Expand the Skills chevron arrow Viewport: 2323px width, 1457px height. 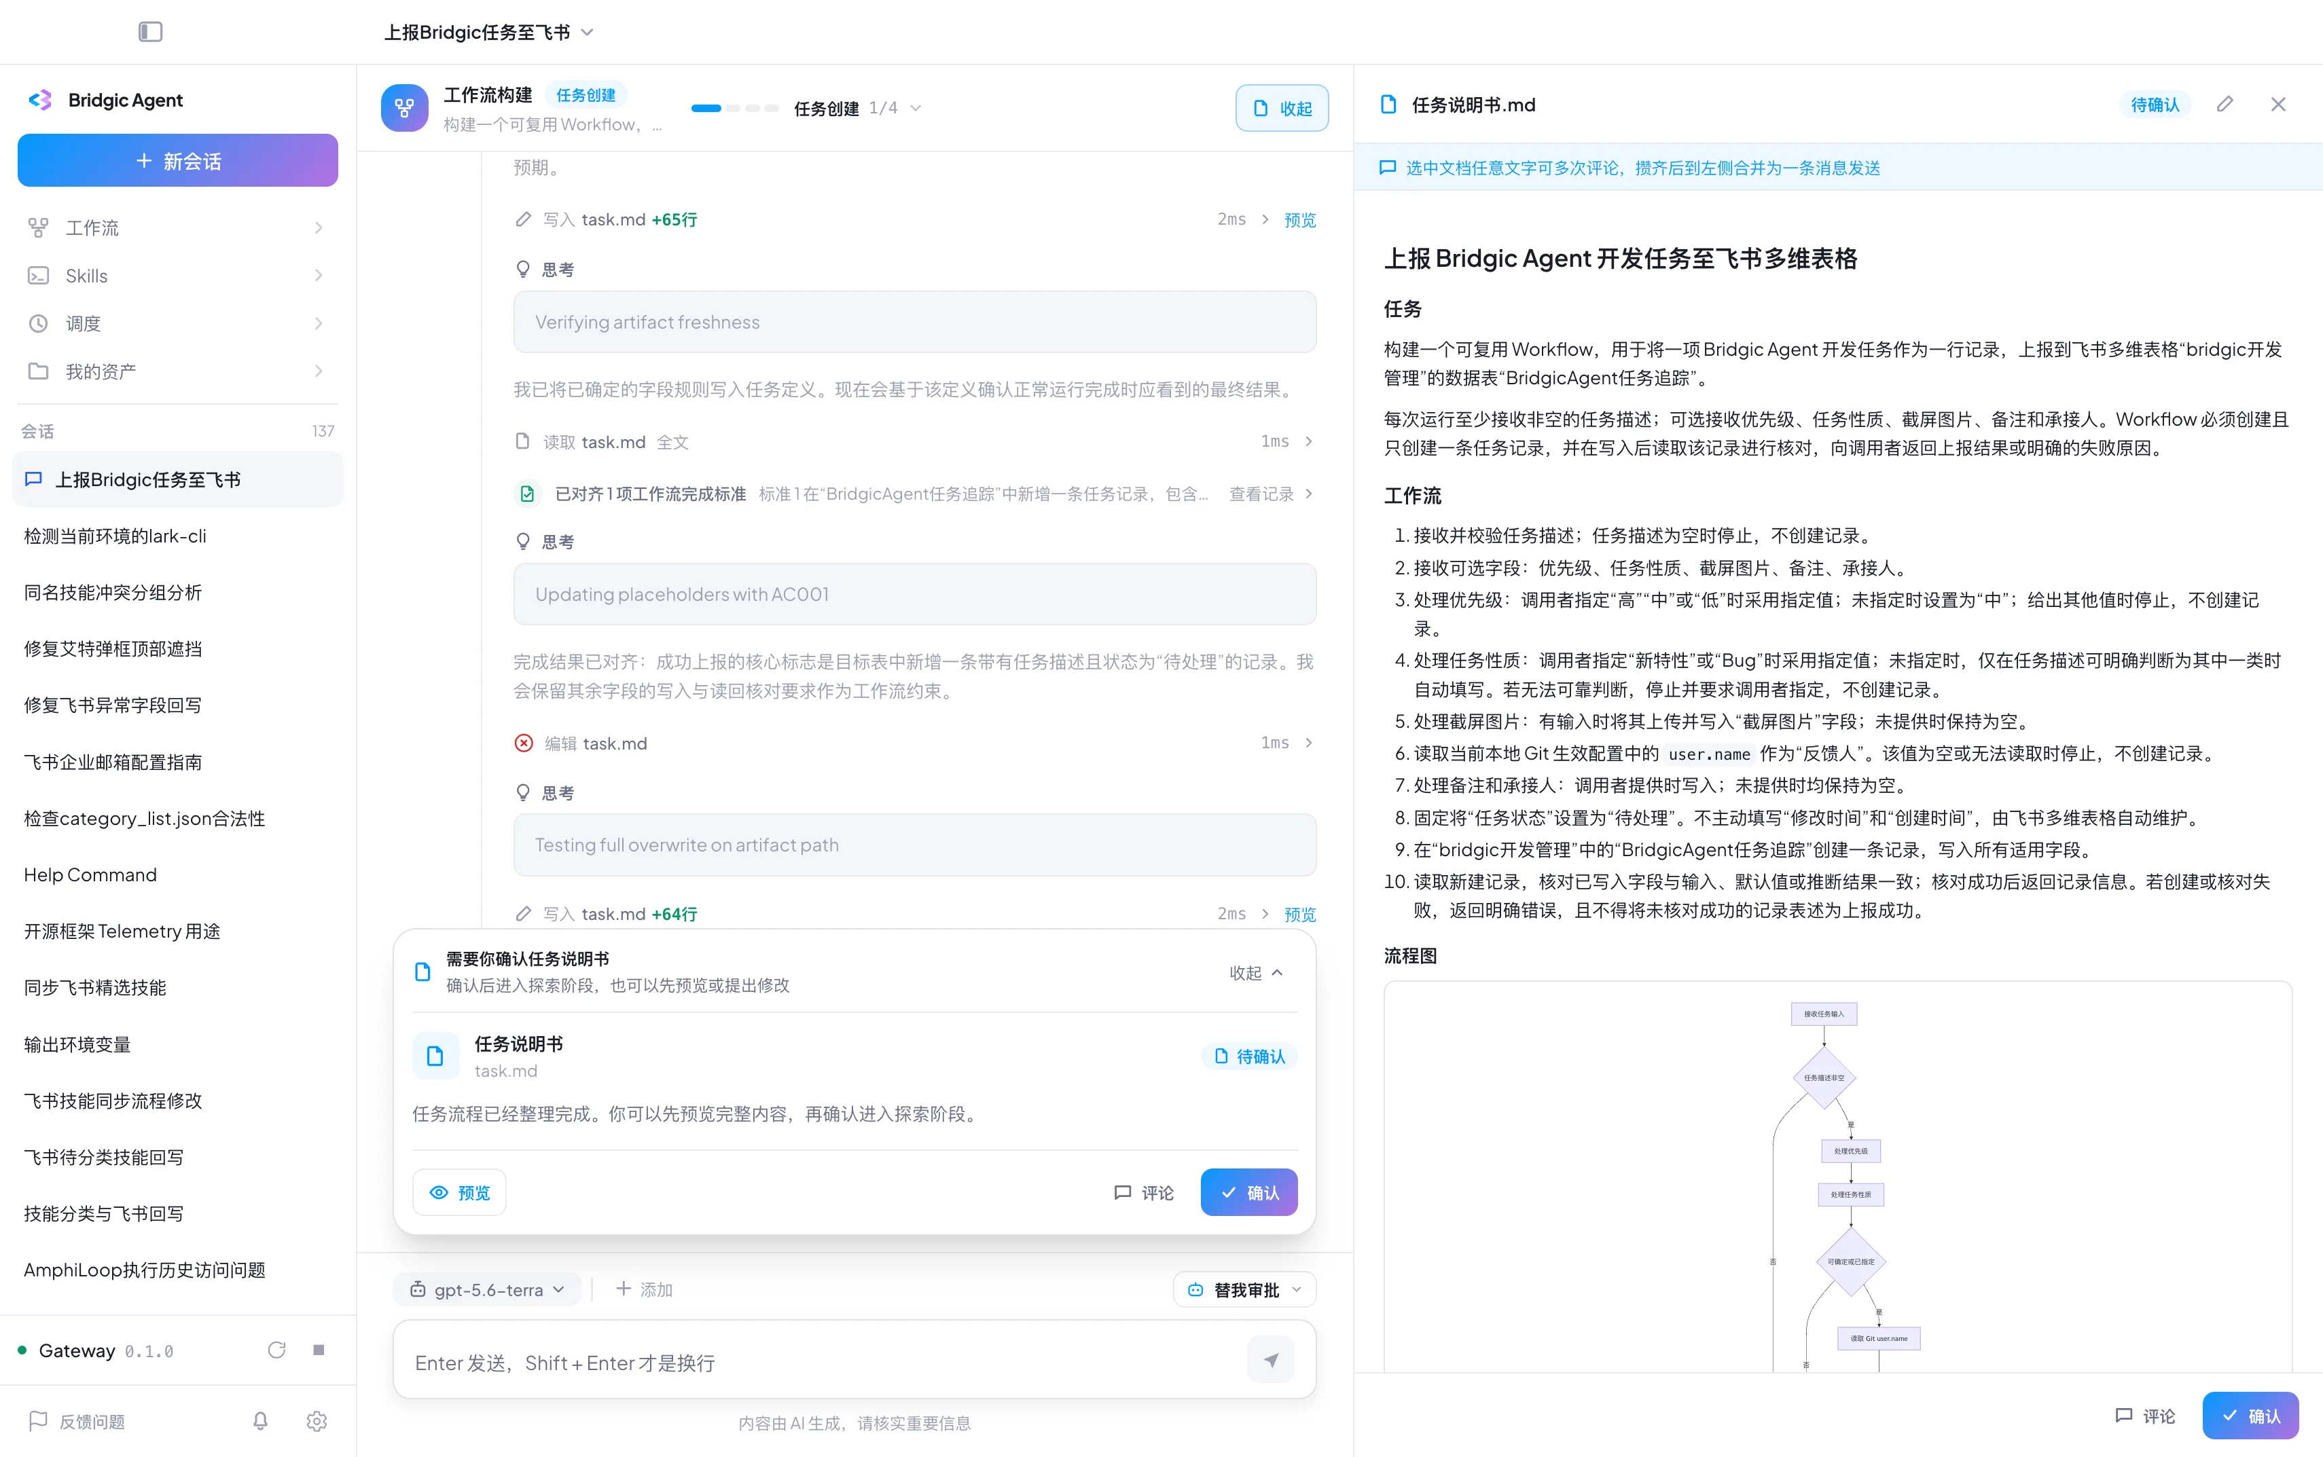pyautogui.click(x=319, y=276)
